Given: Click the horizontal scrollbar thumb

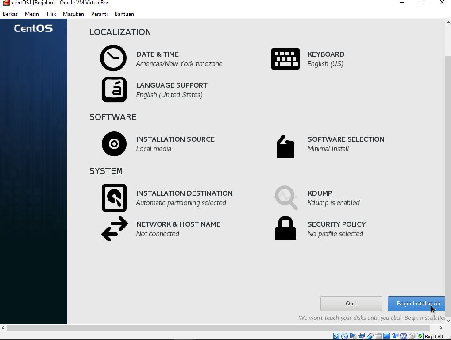Looking at the screenshot, I should click(x=218, y=328).
